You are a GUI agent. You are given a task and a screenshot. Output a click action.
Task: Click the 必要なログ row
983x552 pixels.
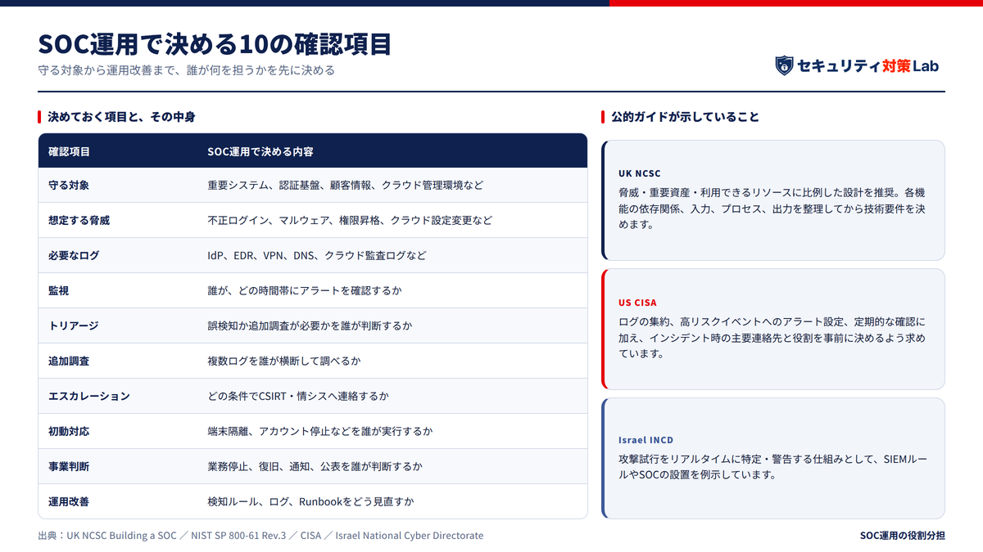313,256
